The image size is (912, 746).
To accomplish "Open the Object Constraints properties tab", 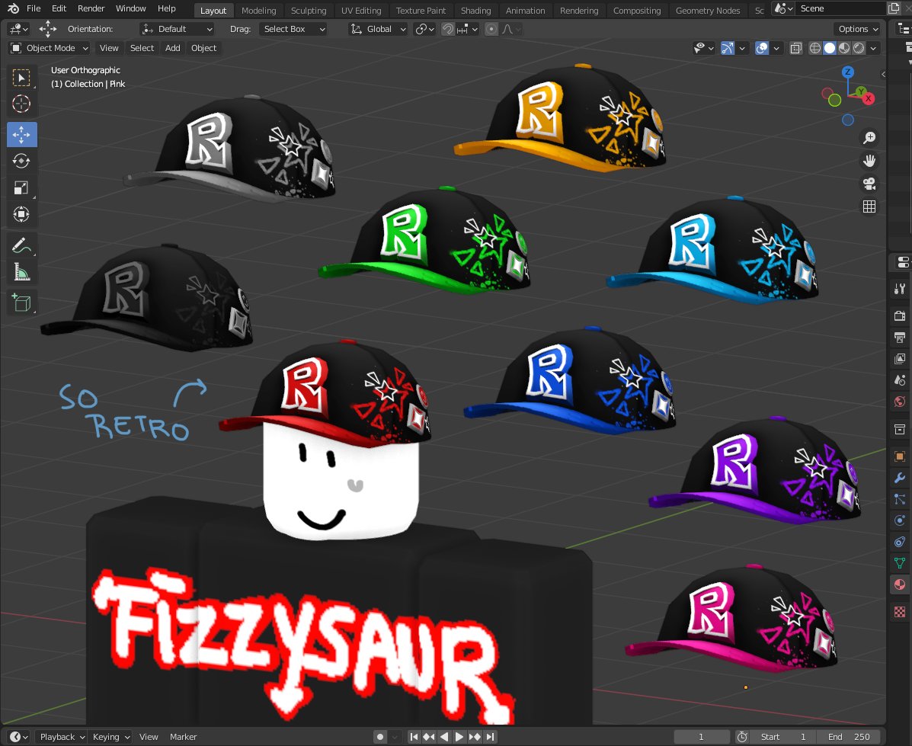I will point(900,542).
